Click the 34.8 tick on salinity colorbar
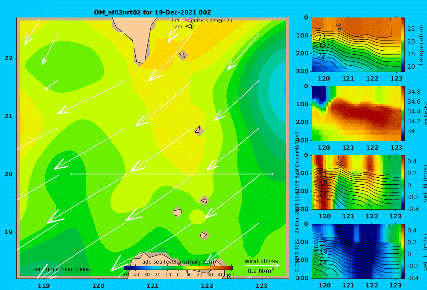 [x=414, y=92]
